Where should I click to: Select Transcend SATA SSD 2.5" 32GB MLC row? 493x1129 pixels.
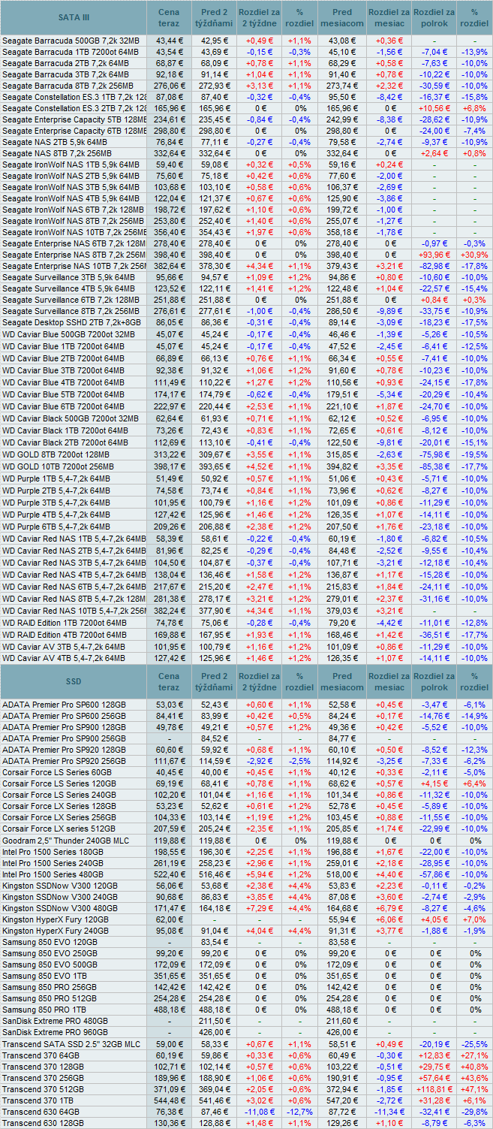(246, 1044)
